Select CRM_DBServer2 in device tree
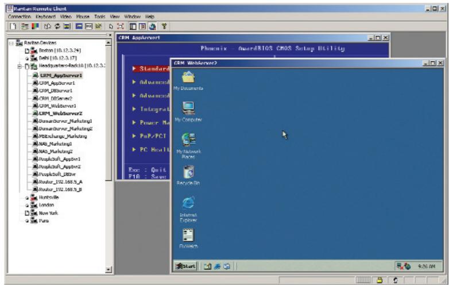 [56, 98]
